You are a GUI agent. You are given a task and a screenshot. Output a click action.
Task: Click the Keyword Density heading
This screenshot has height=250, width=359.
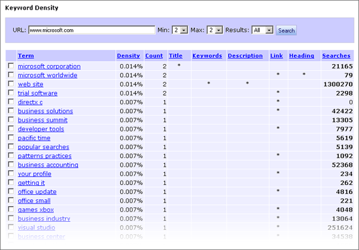coord(32,8)
